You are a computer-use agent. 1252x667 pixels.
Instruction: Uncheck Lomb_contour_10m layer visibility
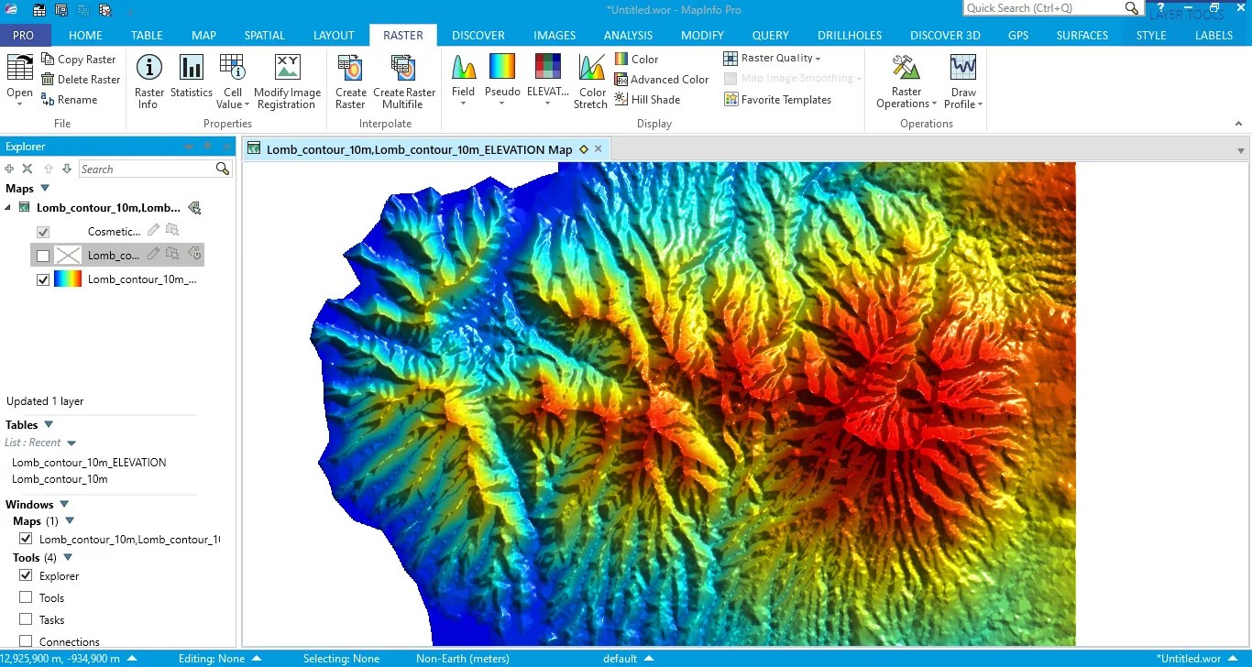(42, 279)
